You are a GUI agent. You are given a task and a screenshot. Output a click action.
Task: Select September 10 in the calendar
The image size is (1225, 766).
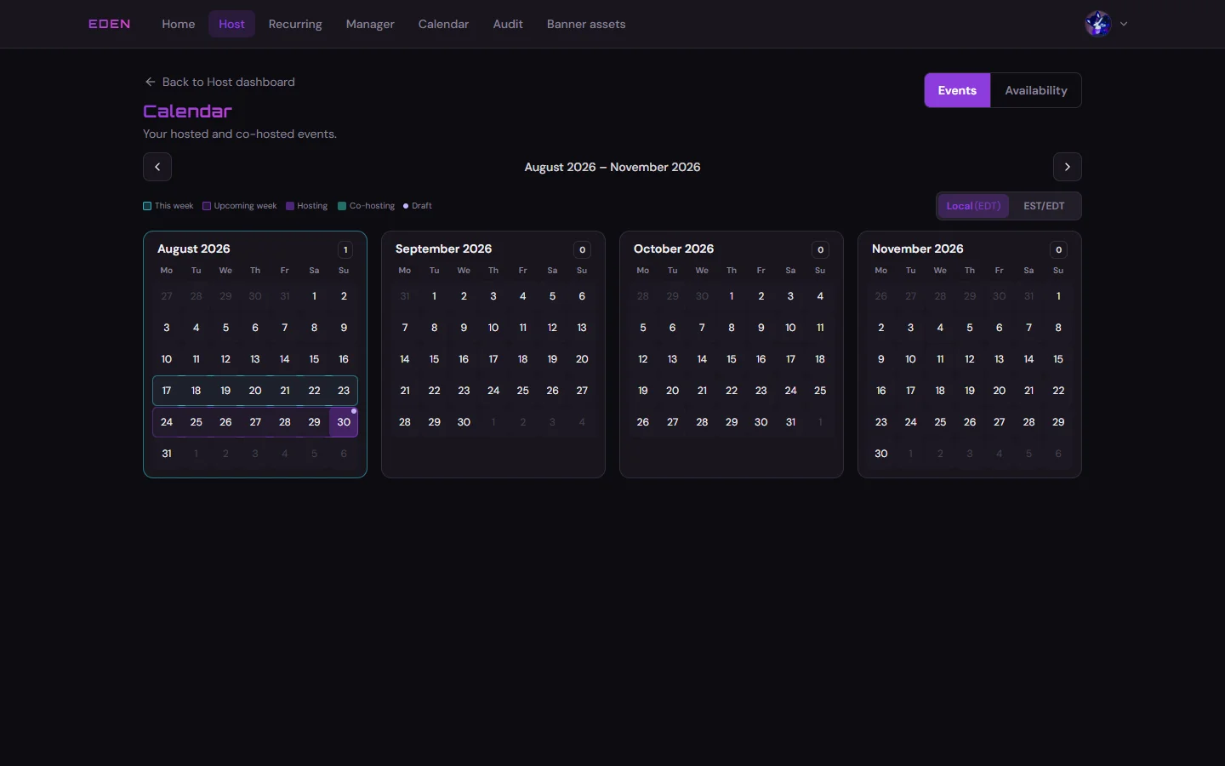pos(493,328)
